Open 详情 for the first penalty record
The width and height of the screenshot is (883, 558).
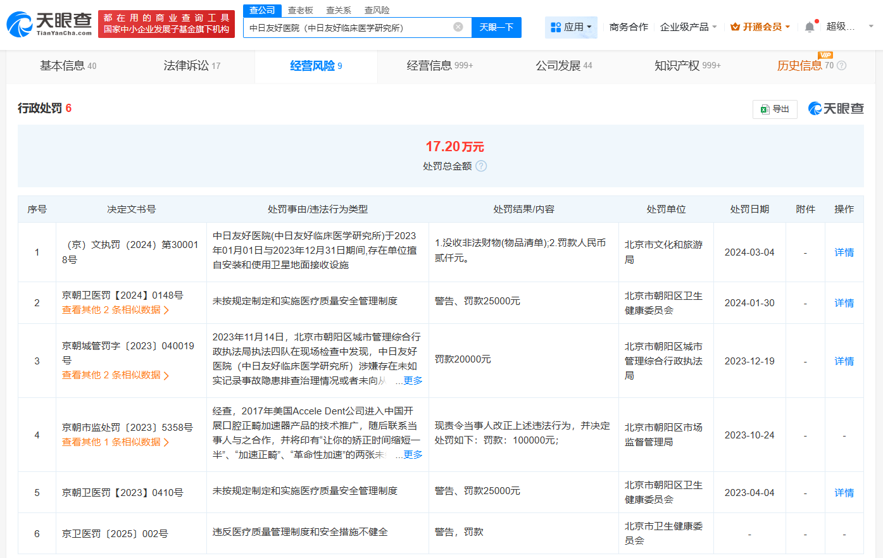[x=844, y=252]
